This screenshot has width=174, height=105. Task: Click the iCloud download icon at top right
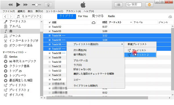pyautogui.click(x=170, y=17)
